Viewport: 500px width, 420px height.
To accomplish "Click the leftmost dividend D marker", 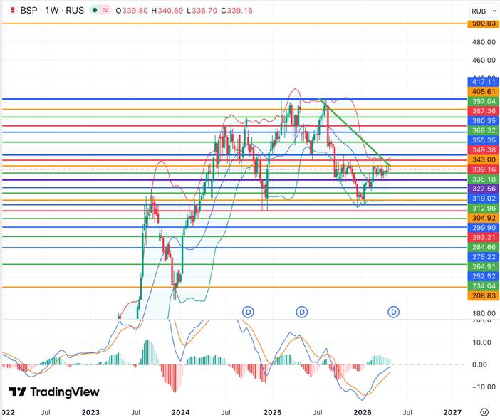I will 248,312.
